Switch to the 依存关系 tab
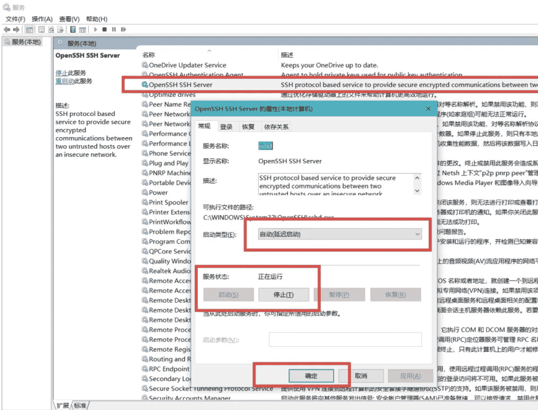538x410 pixels. click(276, 127)
